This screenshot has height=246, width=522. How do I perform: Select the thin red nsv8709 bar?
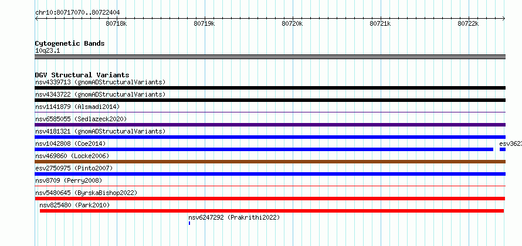(x=270, y=186)
